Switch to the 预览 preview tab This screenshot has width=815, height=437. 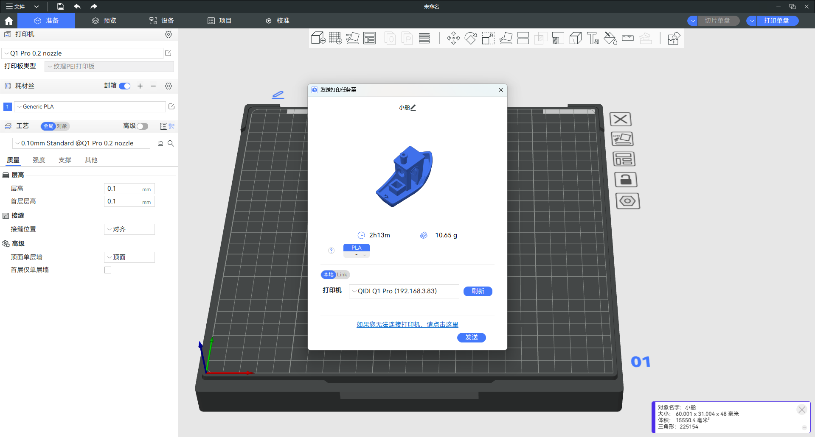pyautogui.click(x=104, y=21)
